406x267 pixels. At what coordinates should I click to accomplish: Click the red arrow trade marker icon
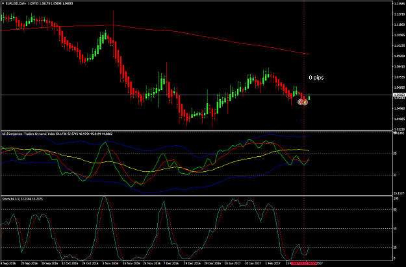(300, 102)
